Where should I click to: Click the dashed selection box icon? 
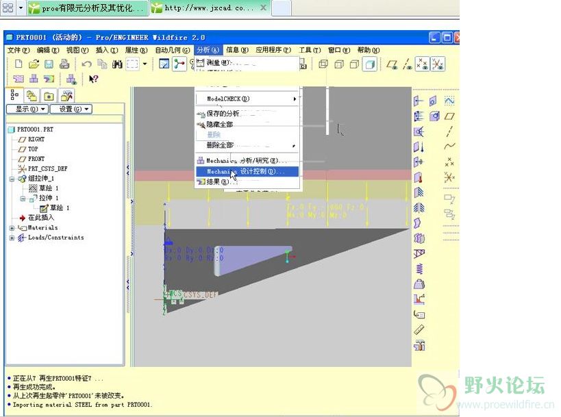132,64
